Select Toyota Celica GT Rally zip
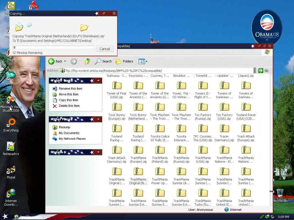This screenshot has height=220, width=294. 160,133
